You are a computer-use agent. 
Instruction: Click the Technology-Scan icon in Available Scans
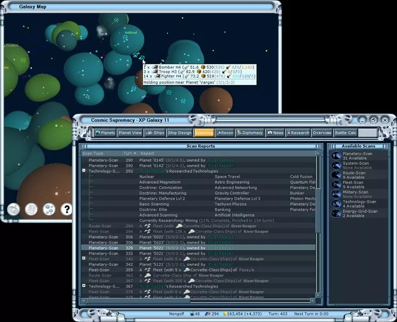click(336, 204)
